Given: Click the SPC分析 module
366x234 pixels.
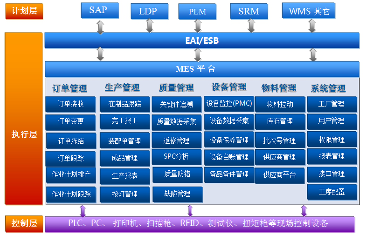Looking at the screenshot, I should (x=177, y=157).
